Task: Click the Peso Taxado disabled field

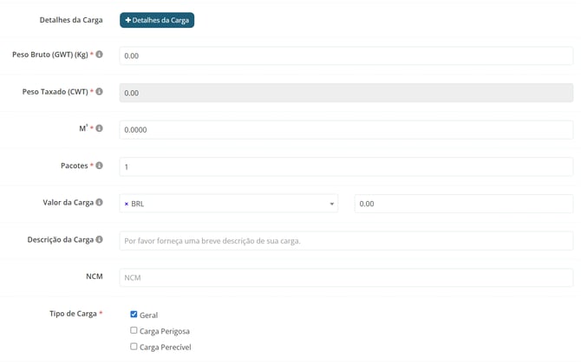Action: pos(346,93)
